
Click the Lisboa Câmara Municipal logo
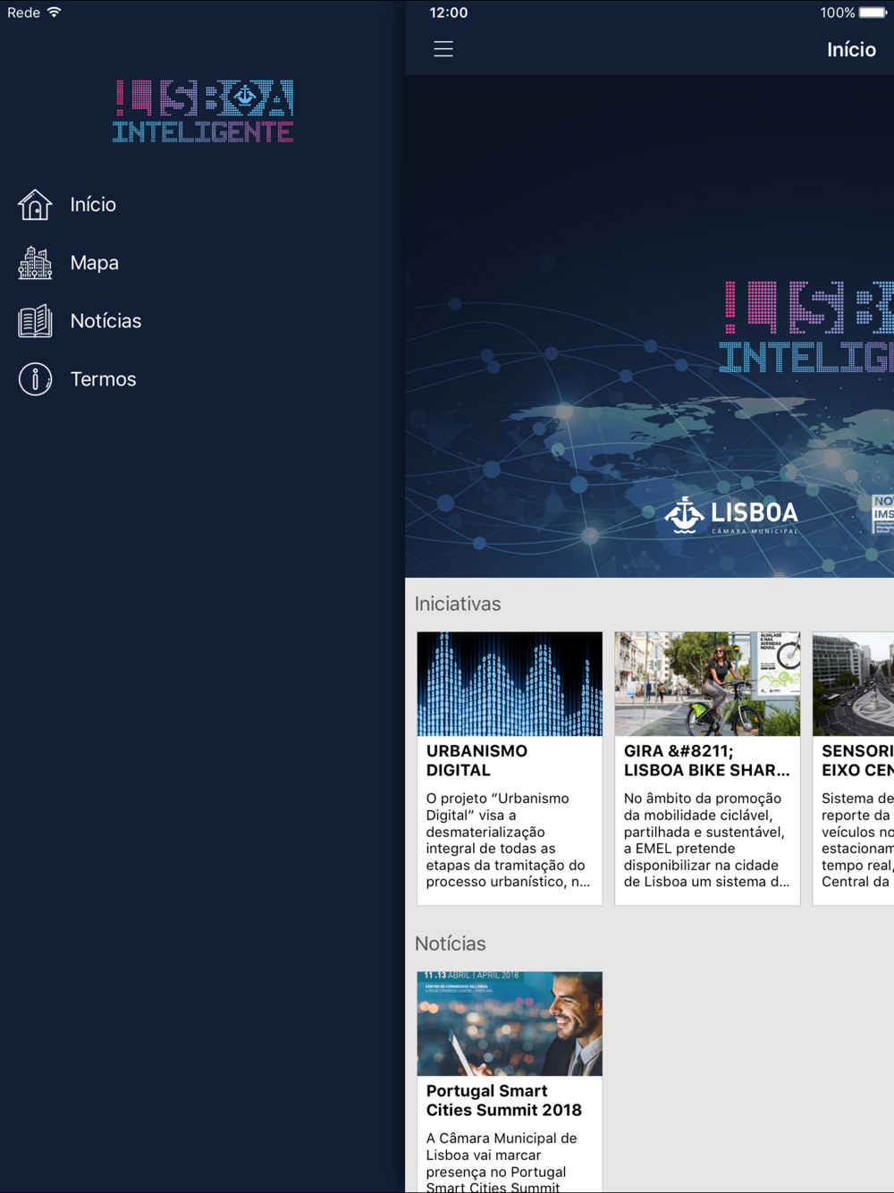point(731,516)
